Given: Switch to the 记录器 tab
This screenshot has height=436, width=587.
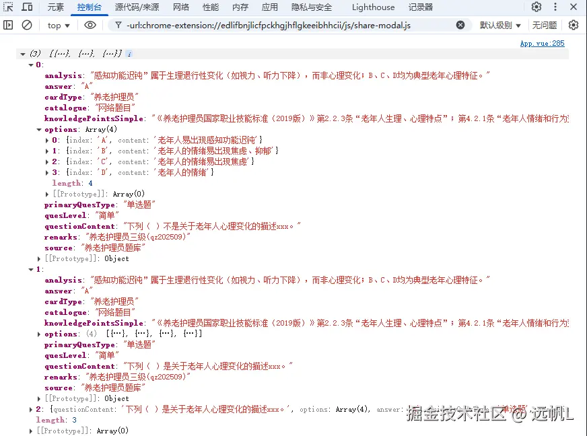Looking at the screenshot, I should pos(421,7).
